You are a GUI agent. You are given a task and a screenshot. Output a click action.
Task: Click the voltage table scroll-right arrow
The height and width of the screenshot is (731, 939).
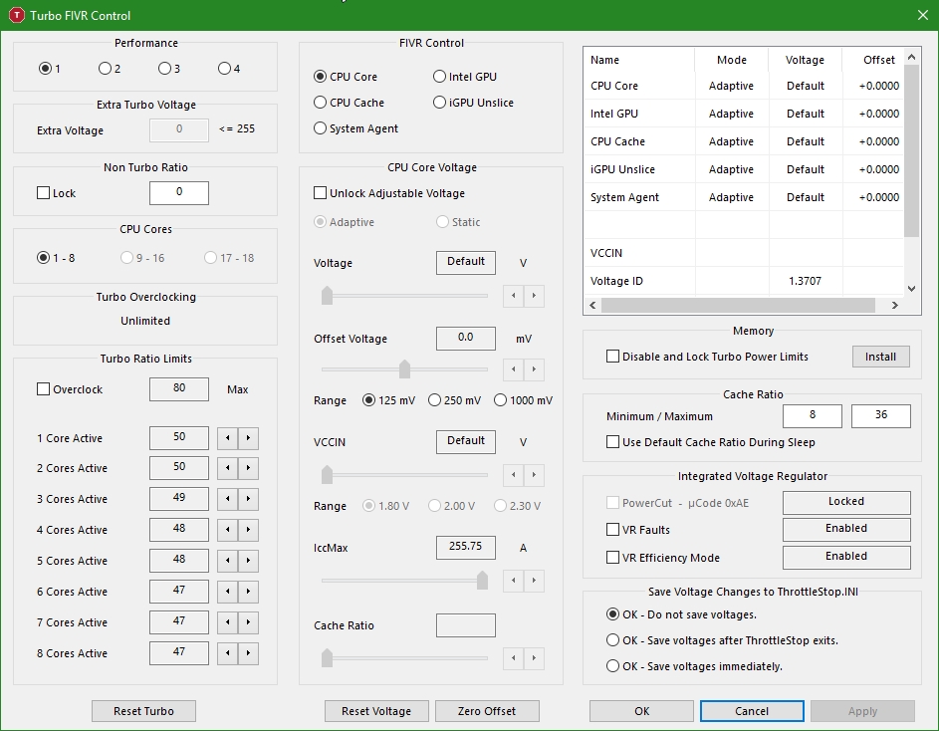[894, 305]
